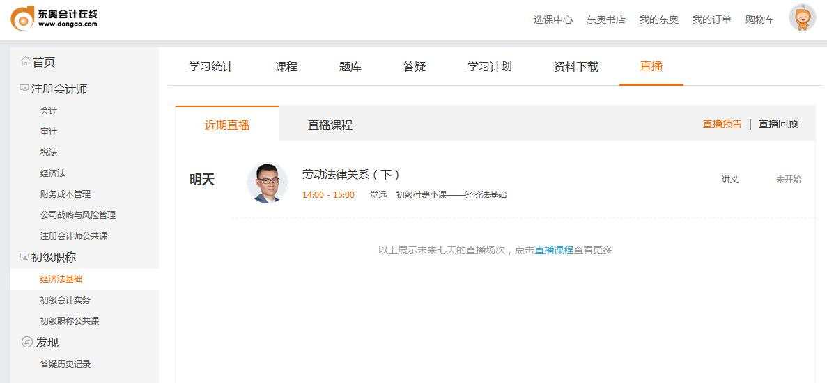Open 答疑历史记录 in the sidebar
The height and width of the screenshot is (383, 827).
[65, 364]
